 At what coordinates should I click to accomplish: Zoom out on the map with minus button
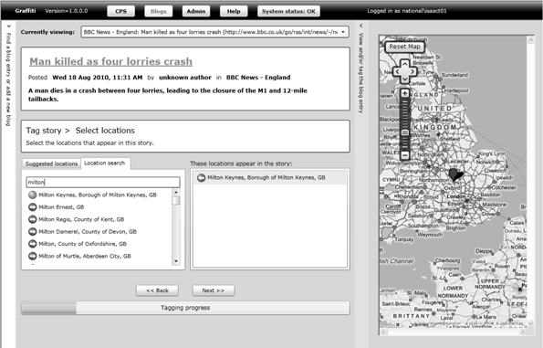pos(404,155)
